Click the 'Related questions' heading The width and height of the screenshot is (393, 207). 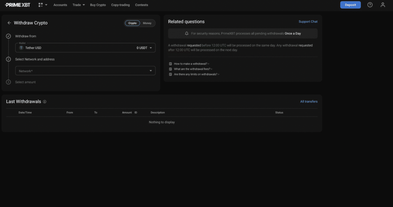[x=186, y=22]
